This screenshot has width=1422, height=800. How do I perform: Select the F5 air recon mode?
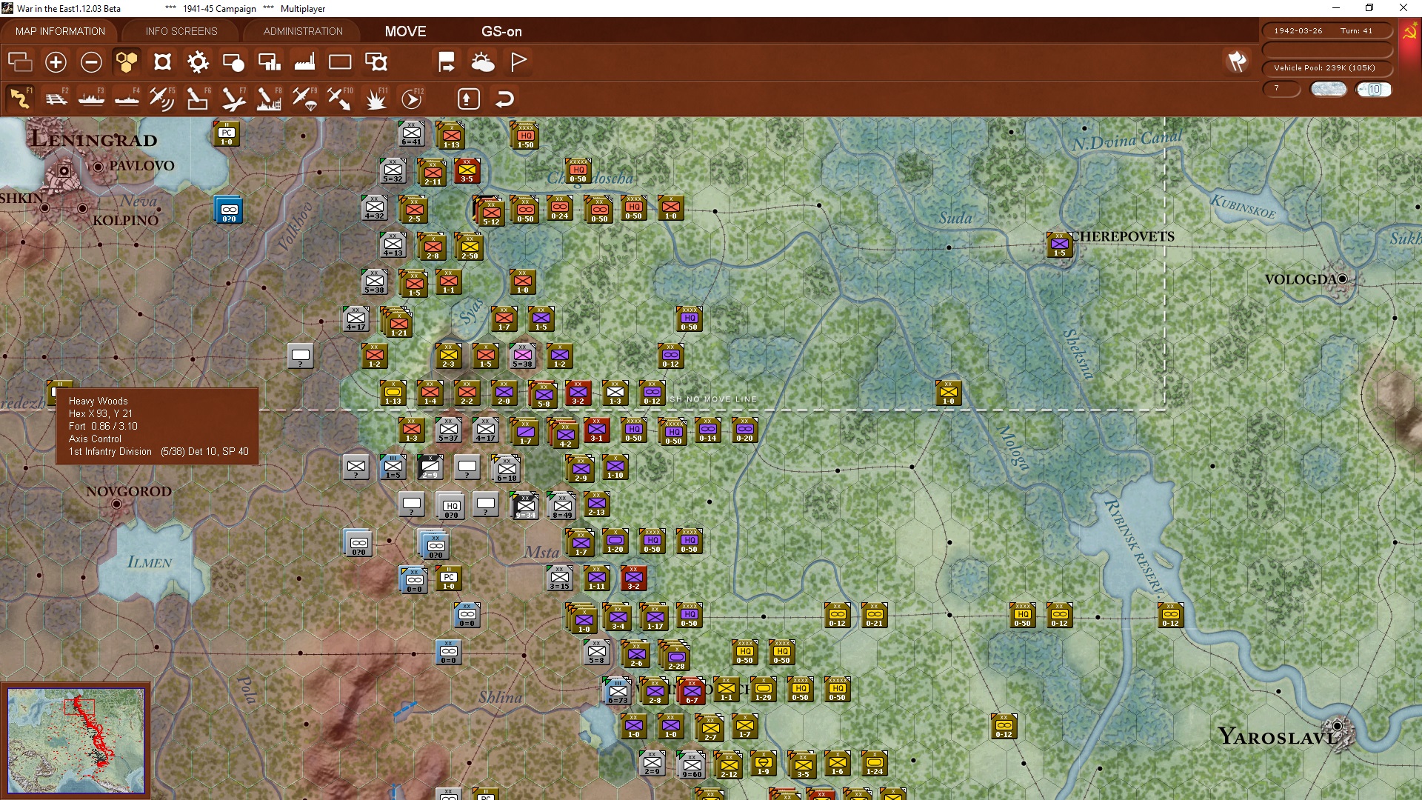pyautogui.click(x=162, y=99)
